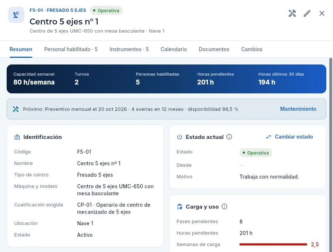Click the clipboard icon beside Carga y uso

coord(180,207)
